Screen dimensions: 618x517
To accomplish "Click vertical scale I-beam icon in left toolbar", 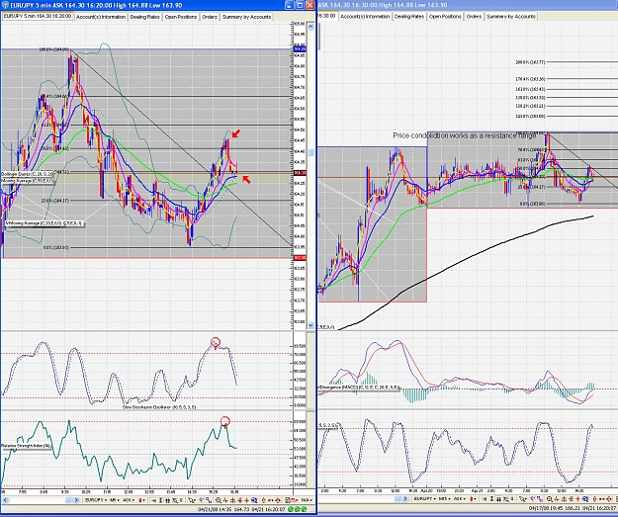I will 160,500.
